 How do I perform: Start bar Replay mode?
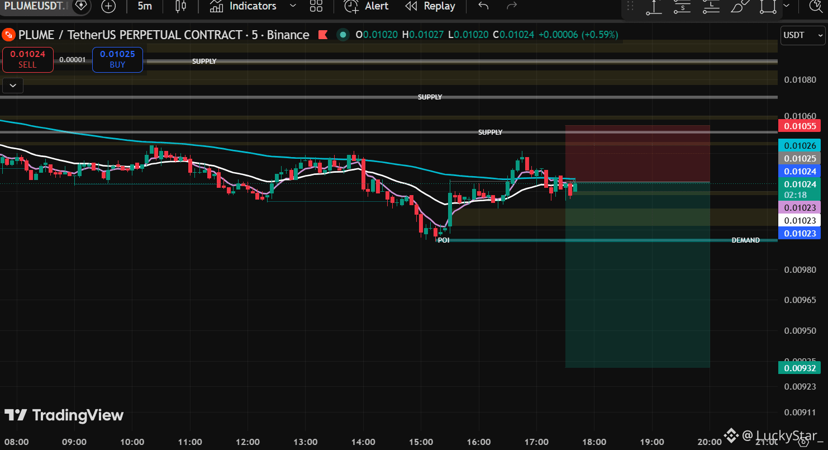430,6
